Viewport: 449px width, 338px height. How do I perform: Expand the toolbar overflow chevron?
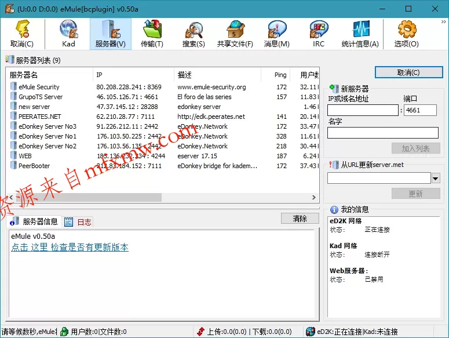(443, 22)
